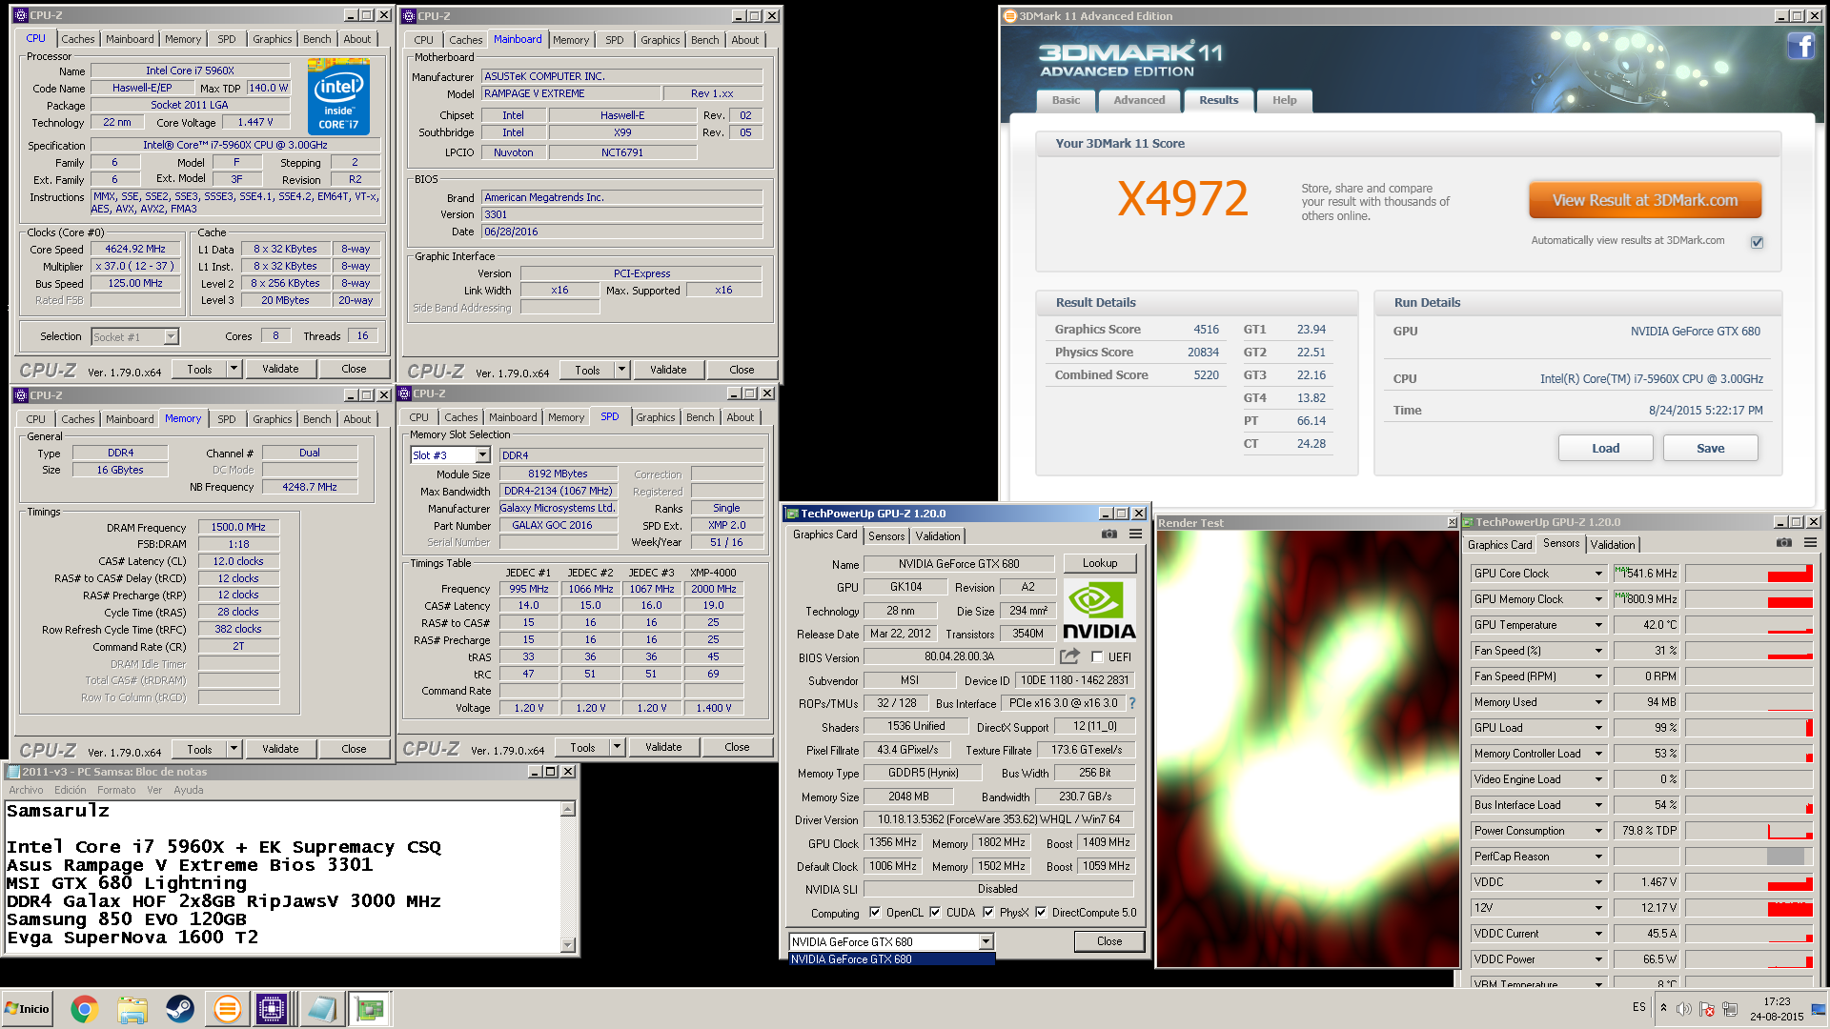The height and width of the screenshot is (1029, 1830).
Task: Toggle the CUDA checkbox
Action: [935, 913]
